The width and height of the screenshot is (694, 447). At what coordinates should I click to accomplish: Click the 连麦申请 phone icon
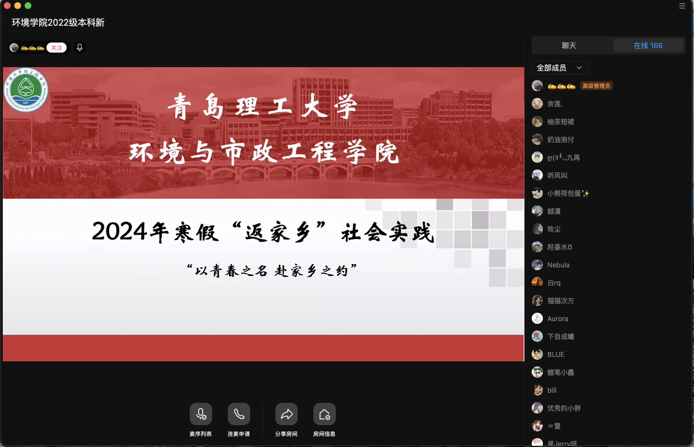tap(238, 414)
